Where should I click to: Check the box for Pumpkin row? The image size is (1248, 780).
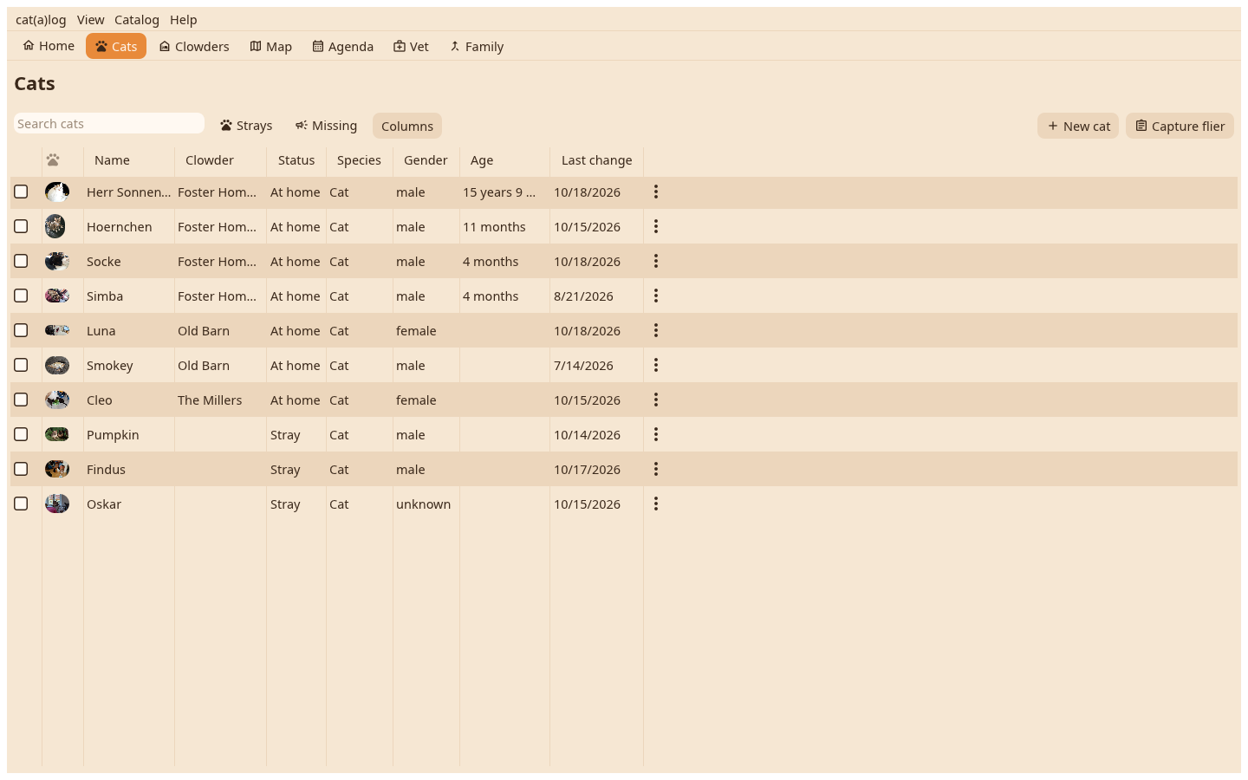[21, 434]
